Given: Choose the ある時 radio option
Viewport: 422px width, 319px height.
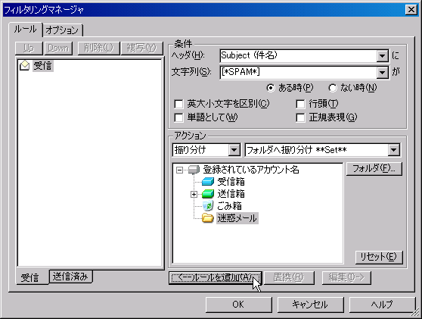Looking at the screenshot, I should 271,88.
